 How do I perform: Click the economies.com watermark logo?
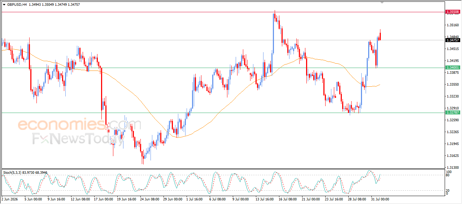[74, 125]
